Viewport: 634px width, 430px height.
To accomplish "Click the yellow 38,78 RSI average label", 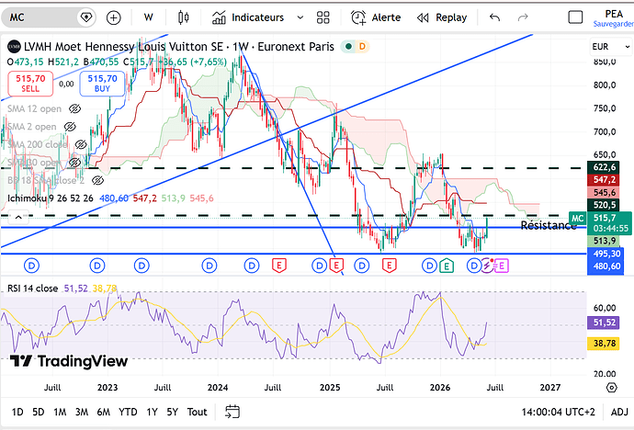I will 604,344.
